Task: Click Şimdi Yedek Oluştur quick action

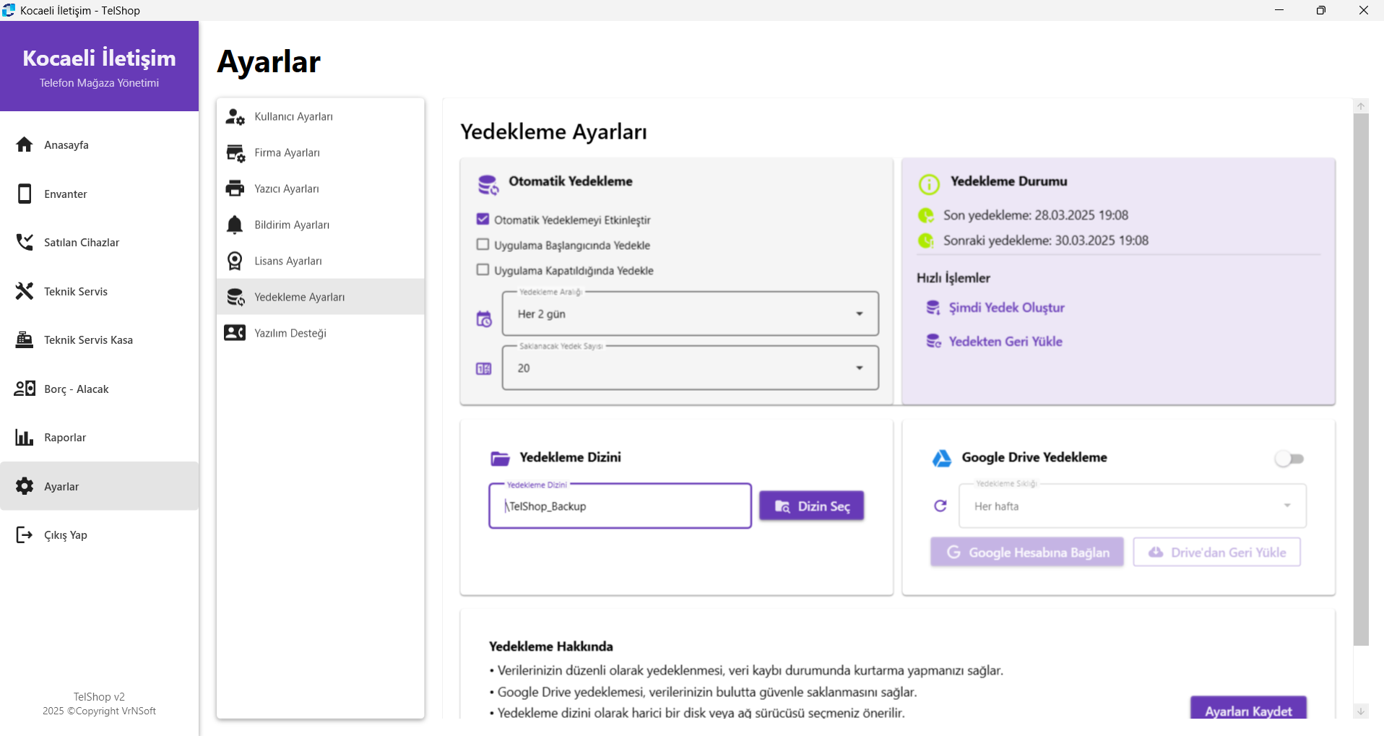Action: click(1006, 307)
